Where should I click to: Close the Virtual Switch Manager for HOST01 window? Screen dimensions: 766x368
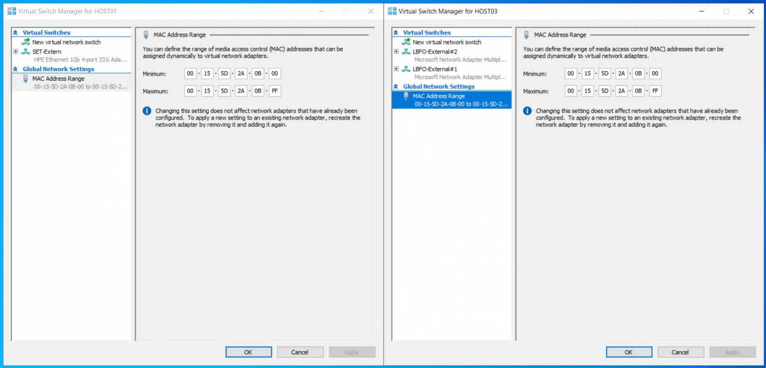[371, 11]
